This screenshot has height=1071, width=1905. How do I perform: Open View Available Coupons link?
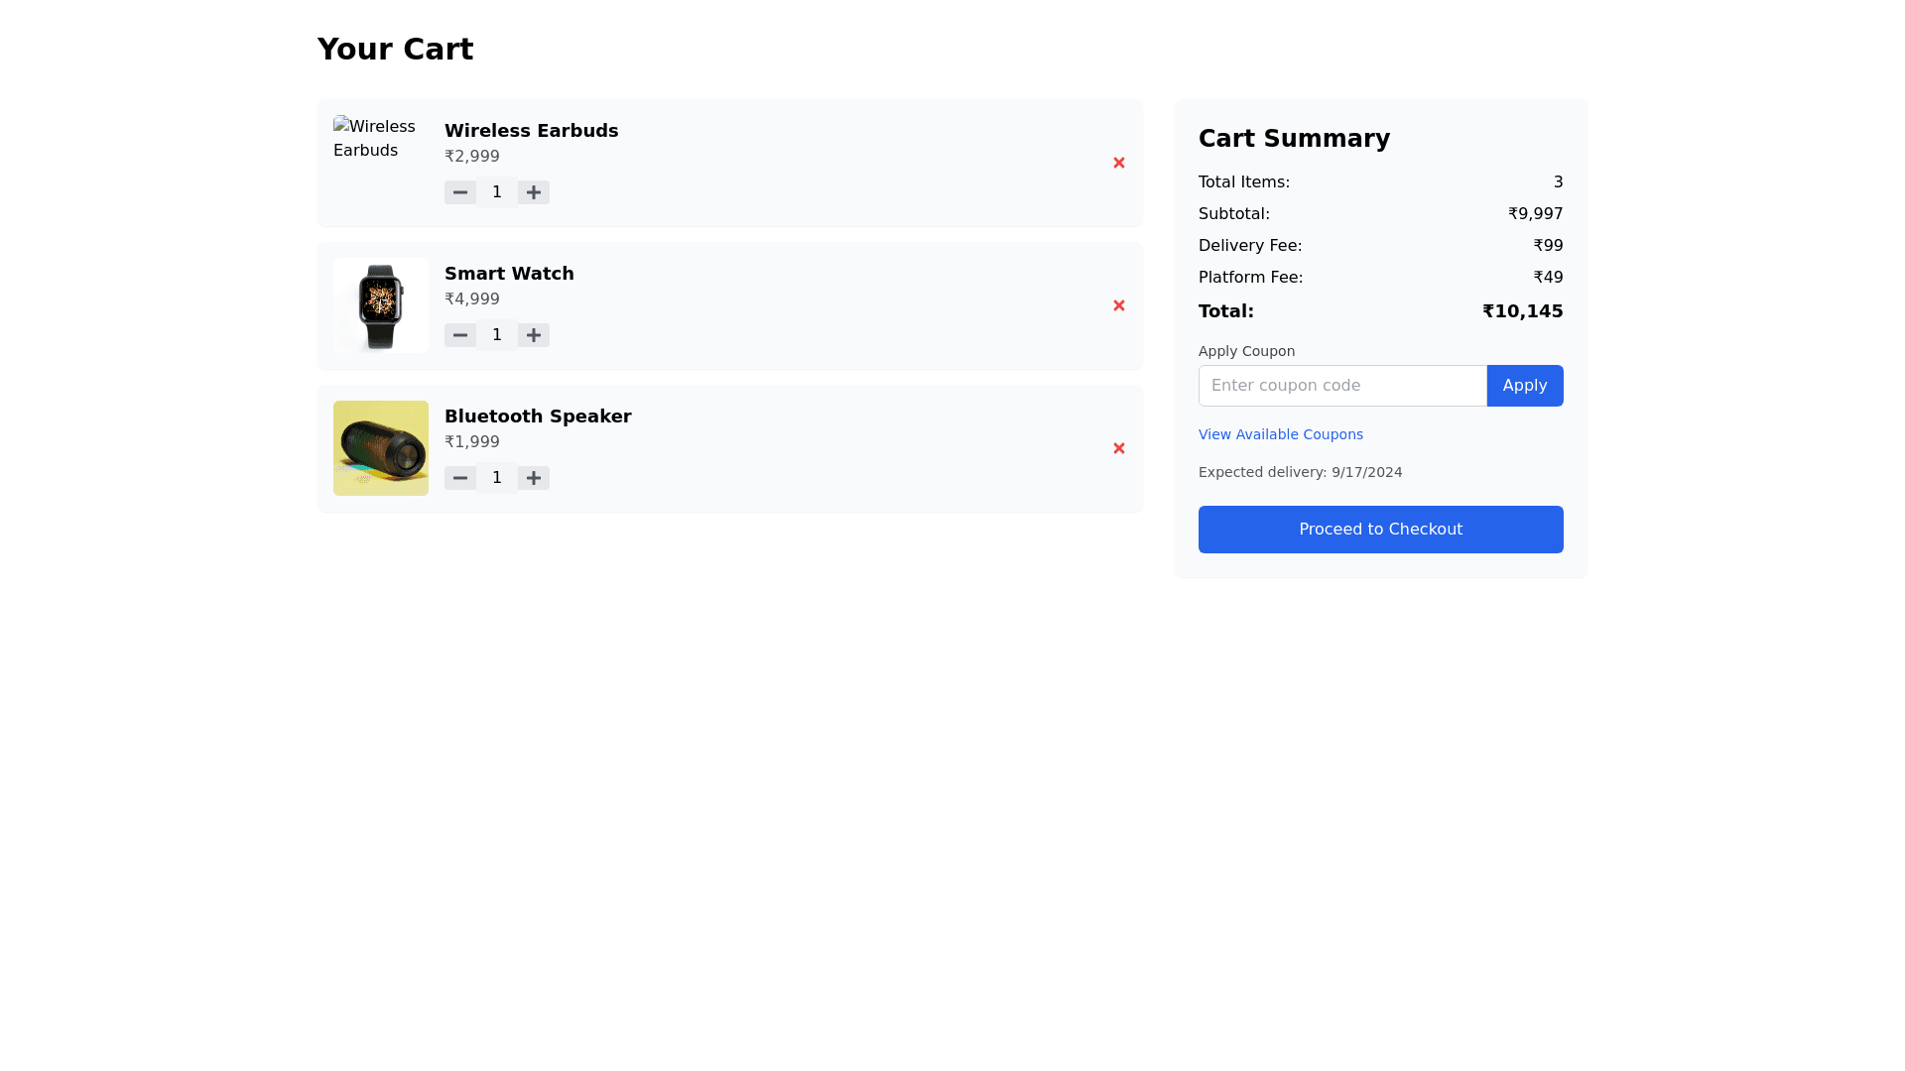click(x=1280, y=434)
